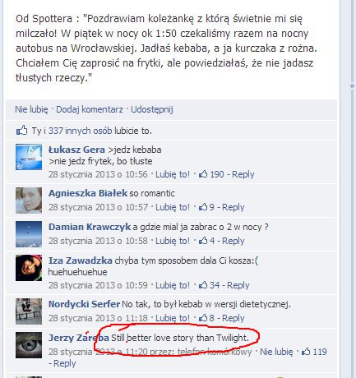Click Agnieszka Białek's name
Viewport: 356px width, 378px height.
click(x=88, y=193)
